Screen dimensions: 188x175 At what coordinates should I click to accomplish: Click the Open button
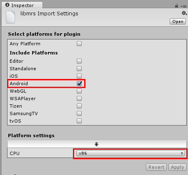point(178,22)
